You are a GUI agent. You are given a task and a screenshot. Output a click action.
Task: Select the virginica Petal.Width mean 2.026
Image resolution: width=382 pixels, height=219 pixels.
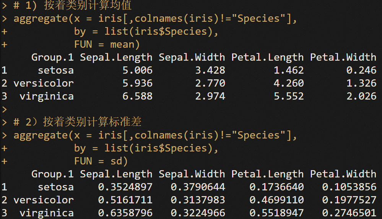point(361,96)
